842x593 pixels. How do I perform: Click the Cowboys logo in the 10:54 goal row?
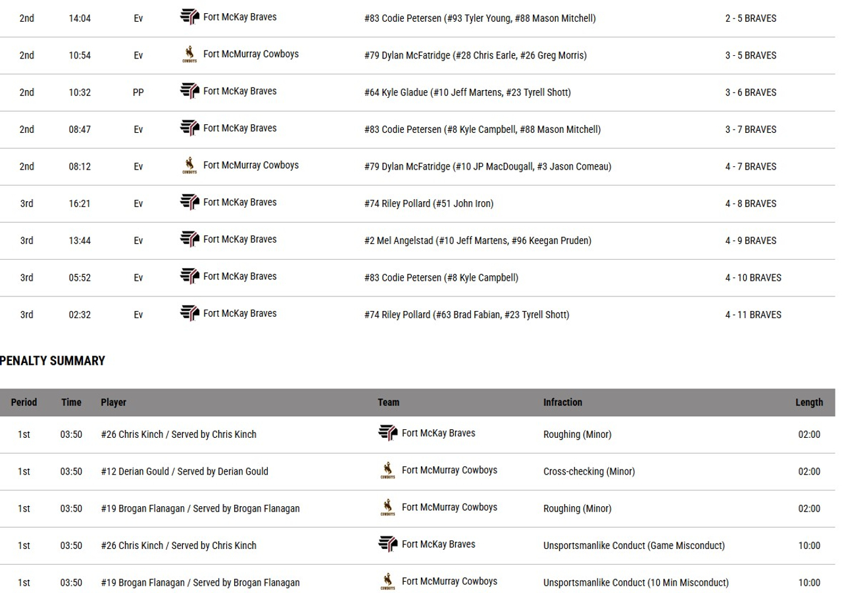(x=189, y=55)
